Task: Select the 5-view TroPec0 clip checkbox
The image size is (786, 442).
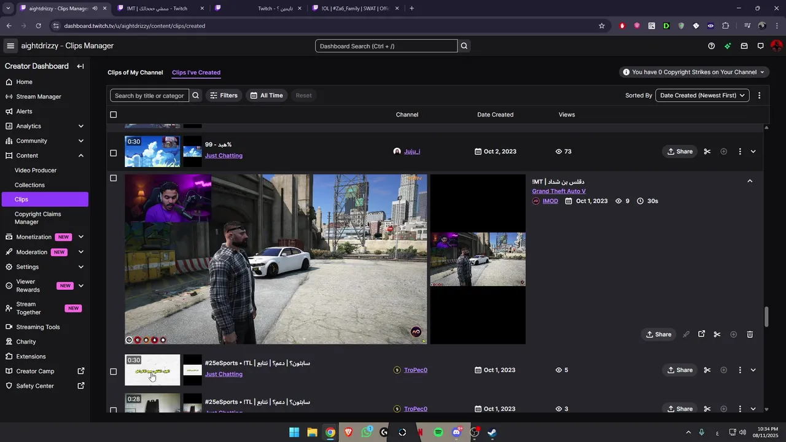Action: click(113, 371)
